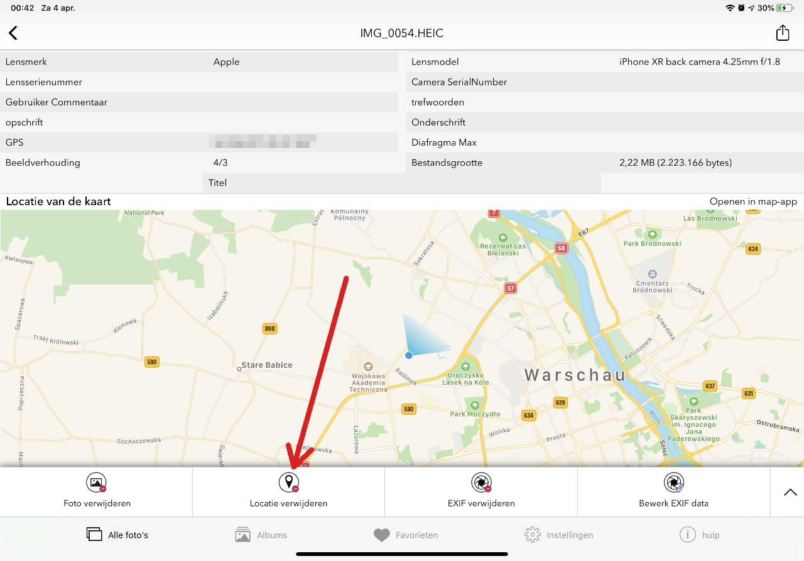The image size is (804, 561).
Task: Go back using the left arrow chevron
Action: (x=13, y=33)
